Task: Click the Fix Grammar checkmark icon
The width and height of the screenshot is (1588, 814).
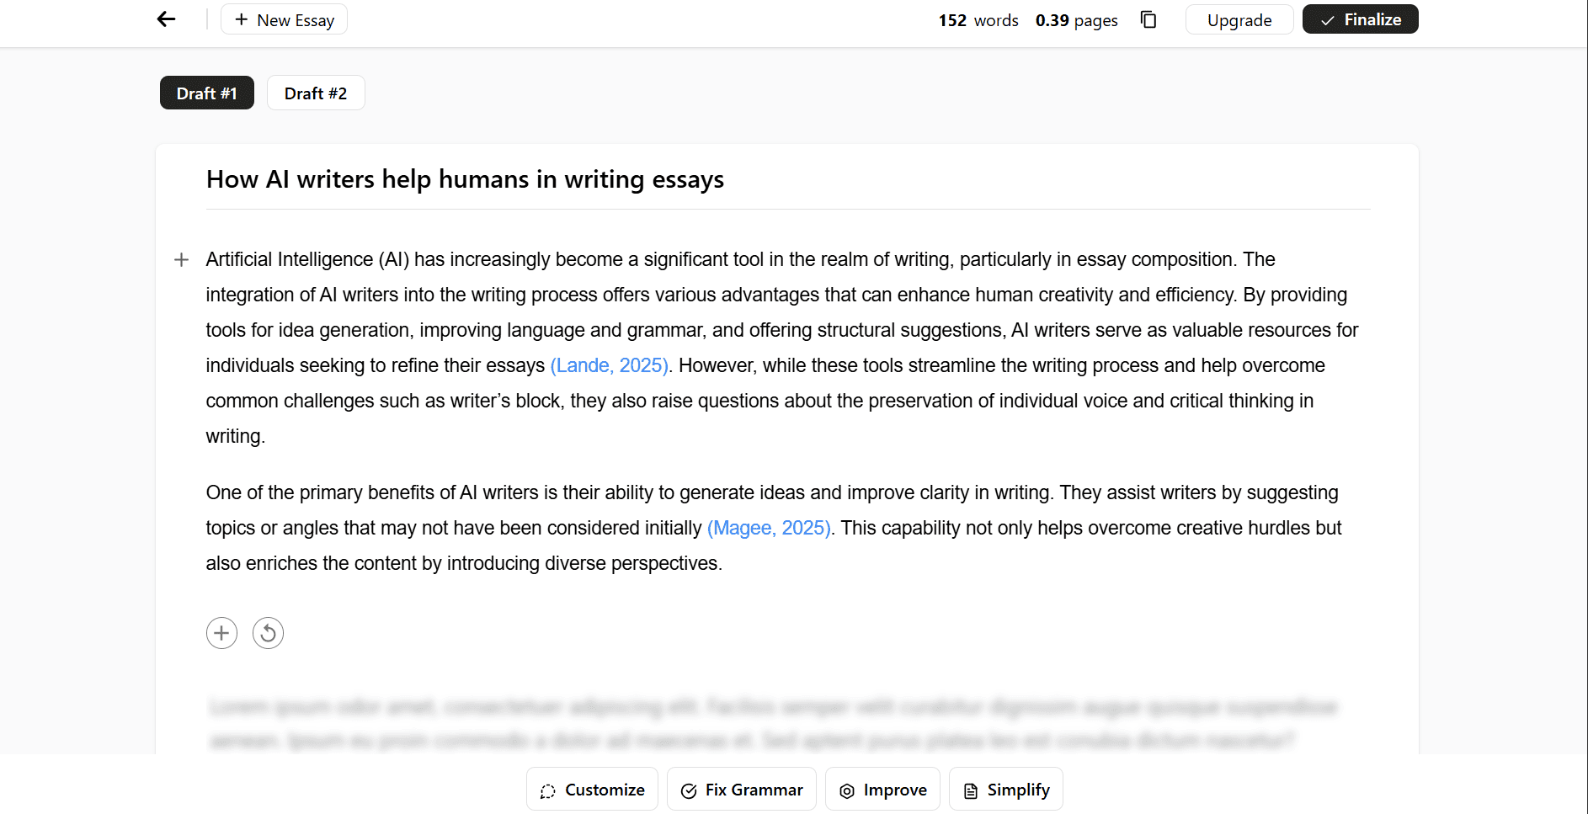Action: click(x=690, y=790)
